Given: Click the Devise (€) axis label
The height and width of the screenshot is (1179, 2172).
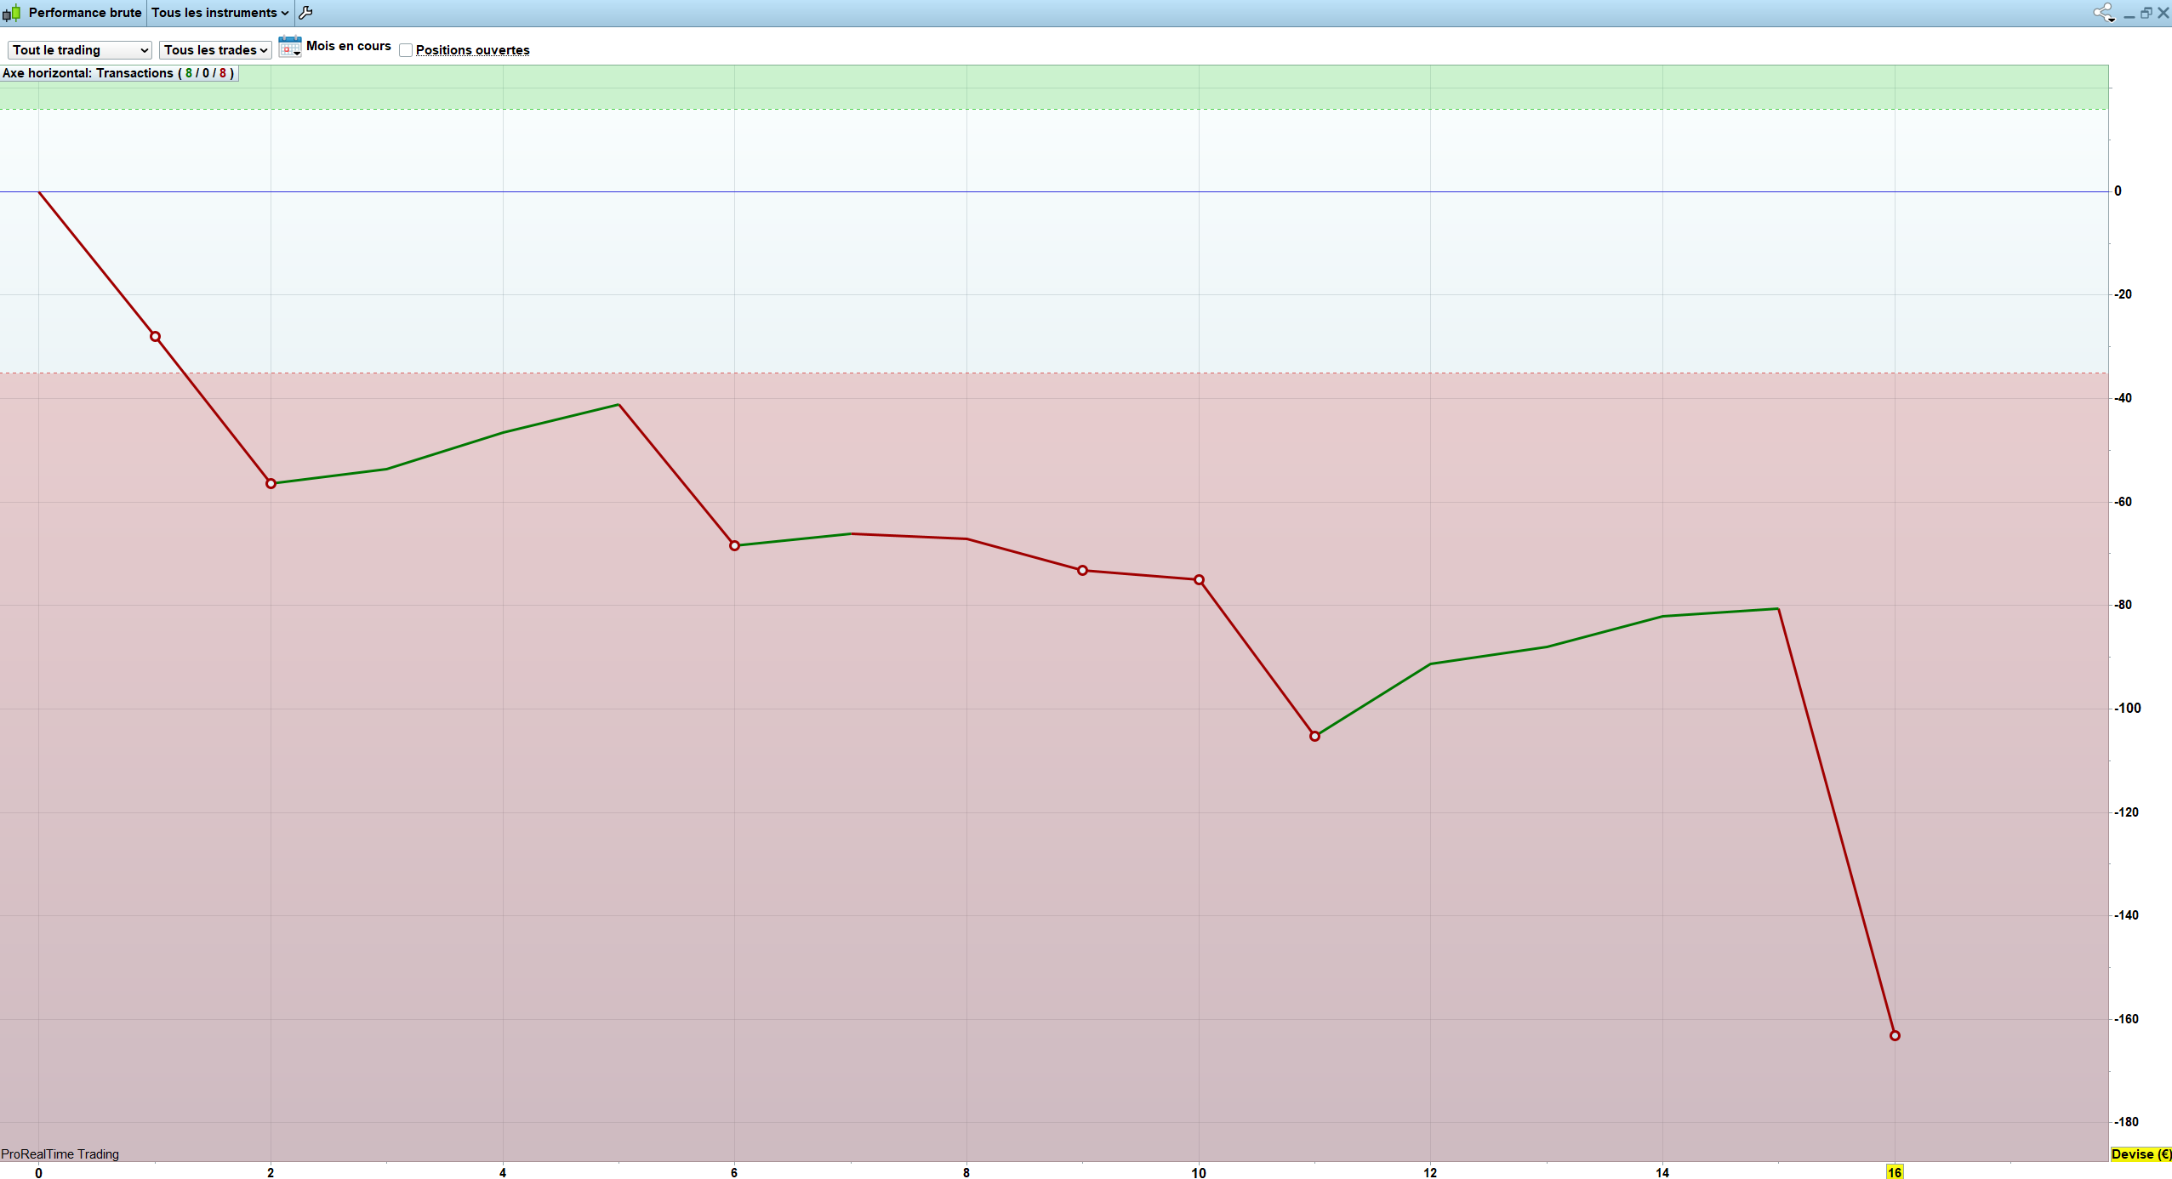Looking at the screenshot, I should click(2141, 1154).
